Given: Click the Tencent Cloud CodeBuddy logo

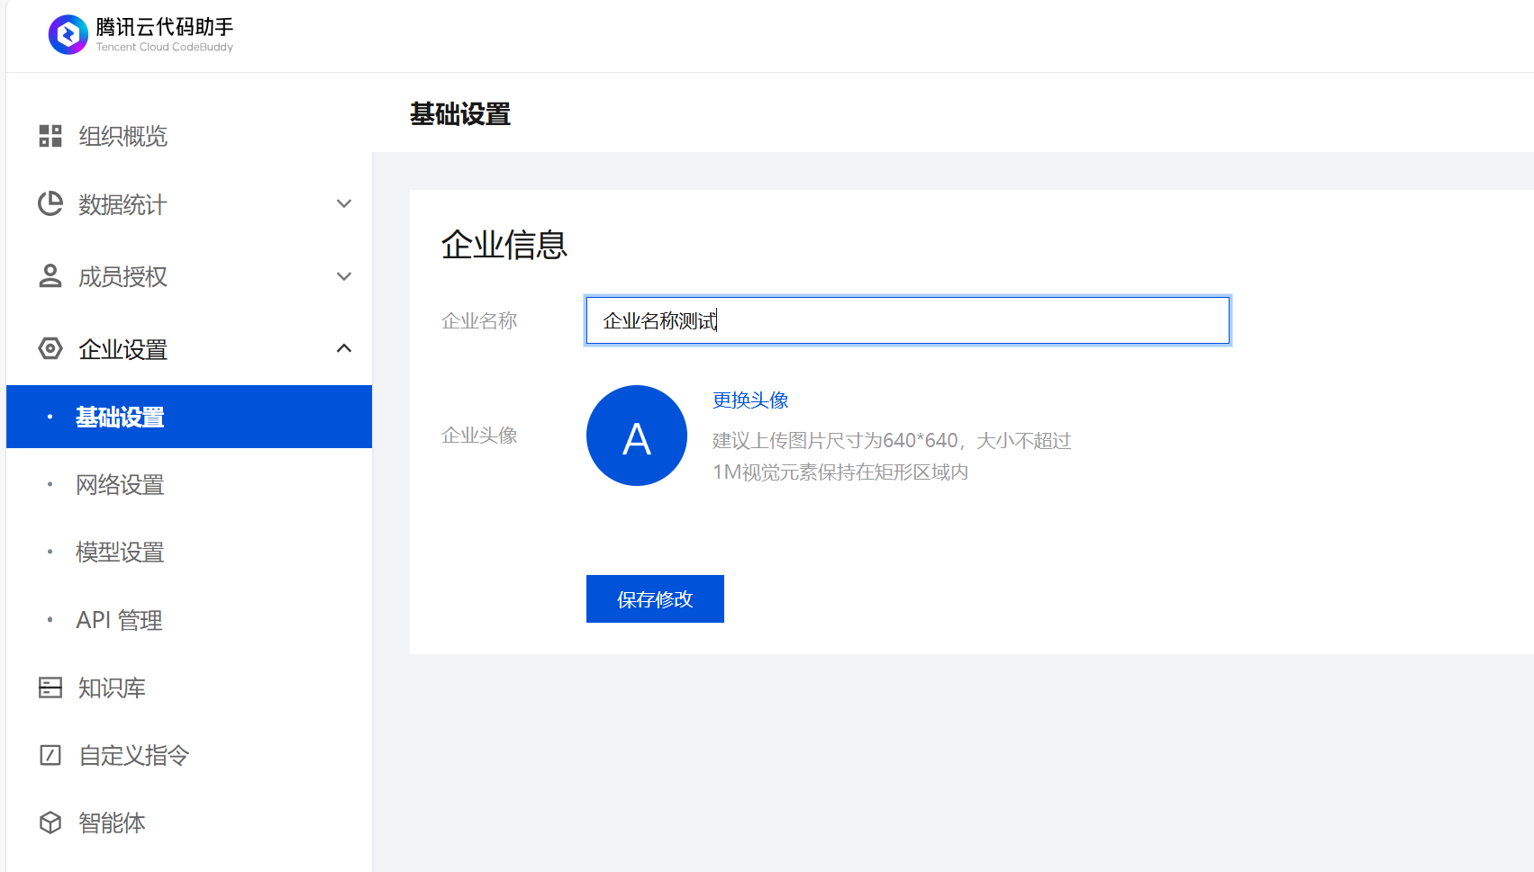Looking at the screenshot, I should [x=68, y=35].
